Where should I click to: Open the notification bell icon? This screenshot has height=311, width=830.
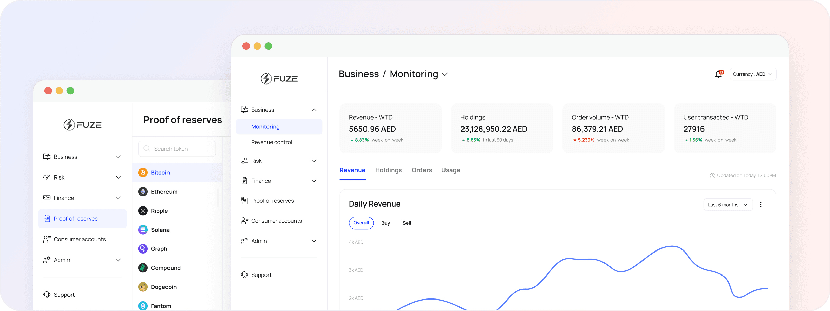click(718, 74)
